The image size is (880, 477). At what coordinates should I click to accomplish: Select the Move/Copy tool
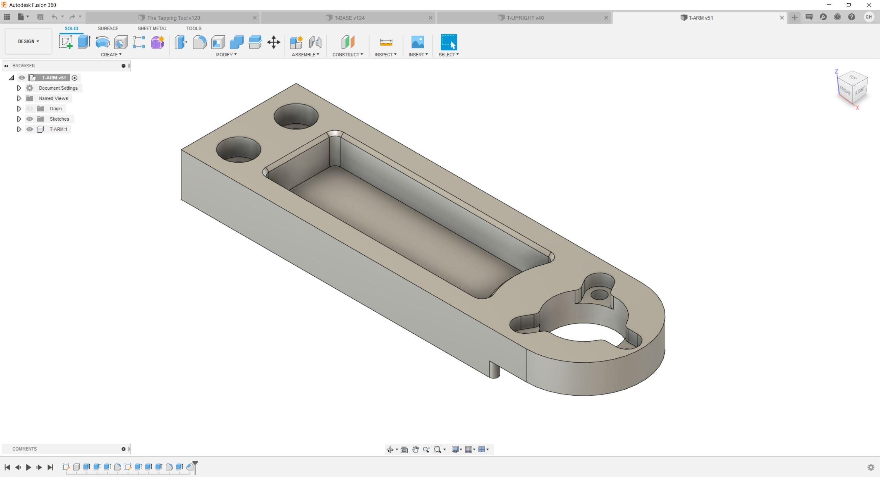(x=274, y=42)
